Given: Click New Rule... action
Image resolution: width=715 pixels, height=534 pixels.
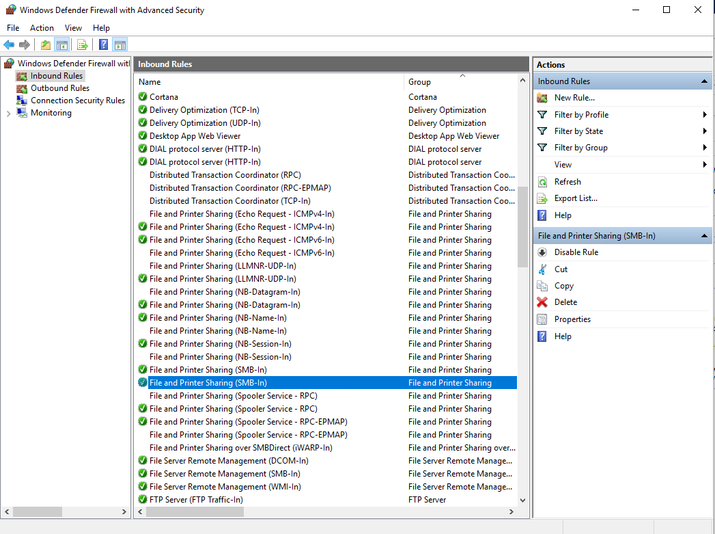Looking at the screenshot, I should [574, 98].
